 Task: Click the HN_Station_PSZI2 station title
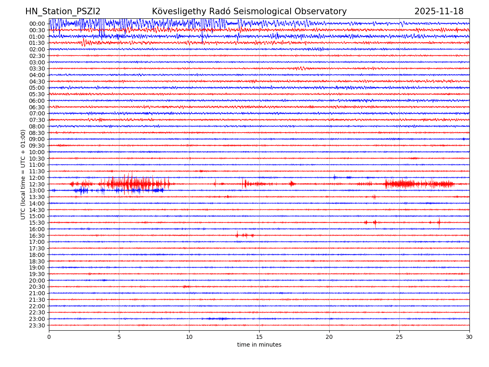(x=63, y=12)
